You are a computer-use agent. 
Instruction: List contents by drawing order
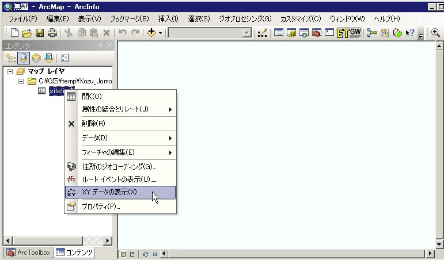tap(11, 58)
